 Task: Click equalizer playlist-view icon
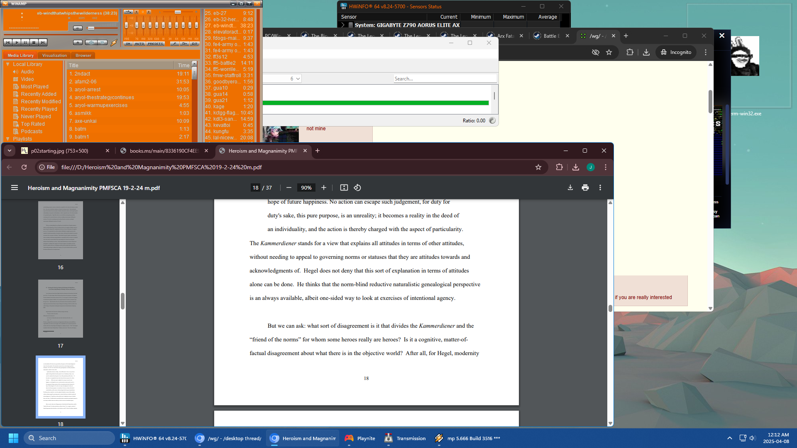(194, 44)
